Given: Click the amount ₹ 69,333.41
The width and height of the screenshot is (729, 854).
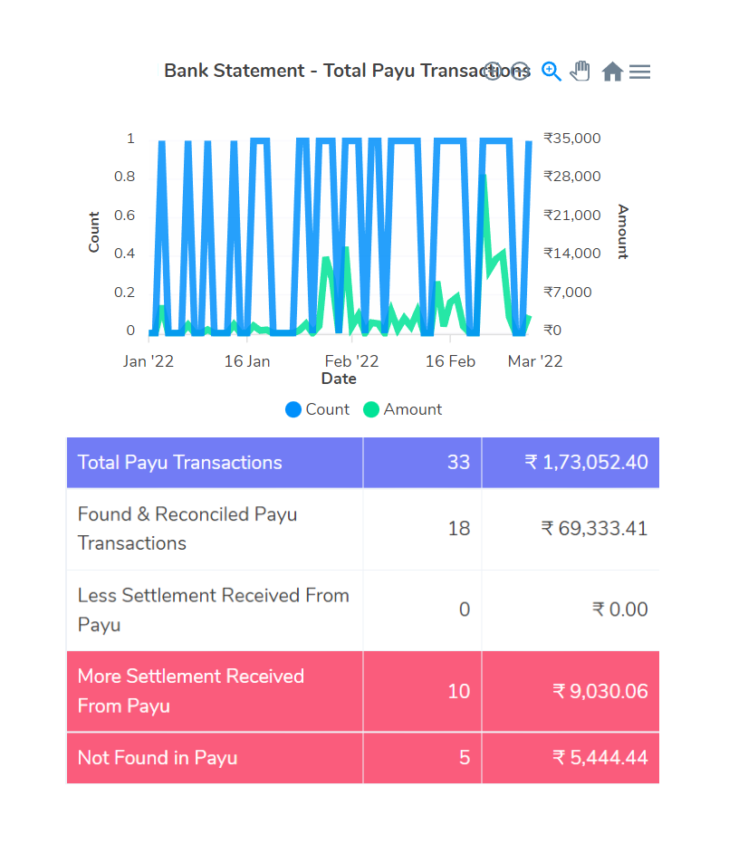Looking at the screenshot, I should pos(595,528).
